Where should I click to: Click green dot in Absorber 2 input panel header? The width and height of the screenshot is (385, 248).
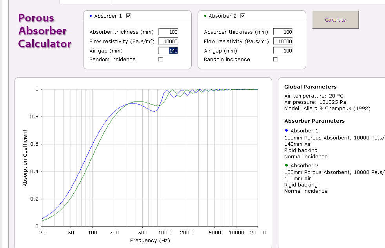(x=205, y=16)
